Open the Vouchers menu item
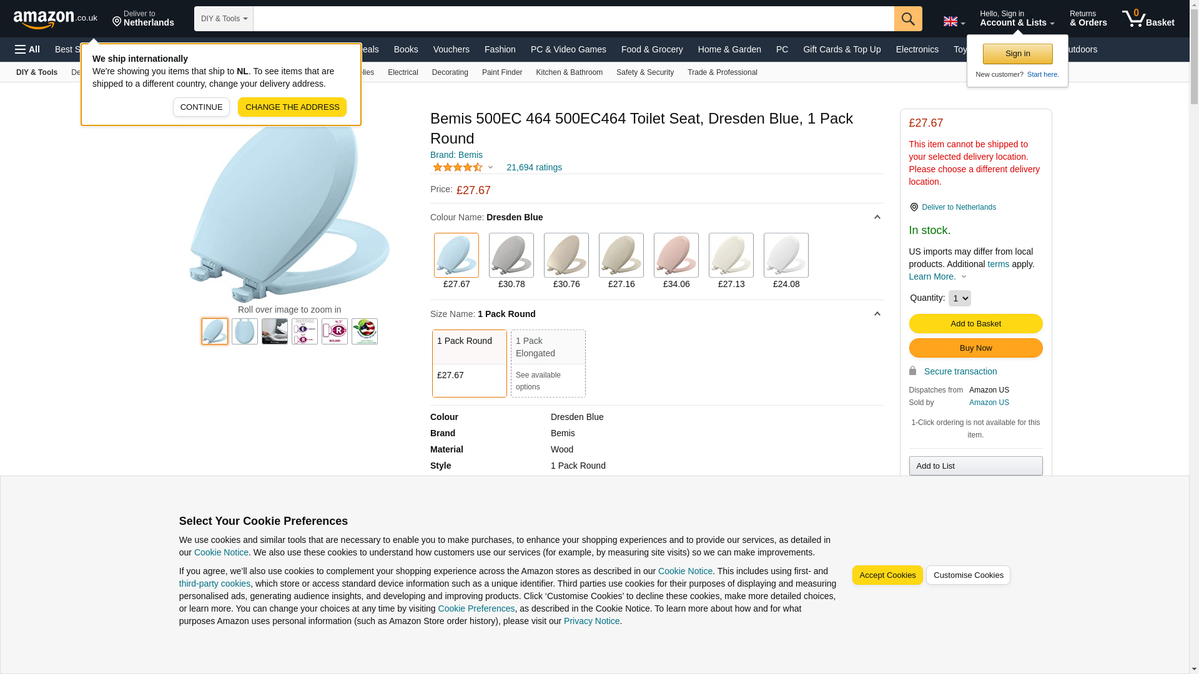Viewport: 1199px width, 674px height. pyautogui.click(x=451, y=49)
